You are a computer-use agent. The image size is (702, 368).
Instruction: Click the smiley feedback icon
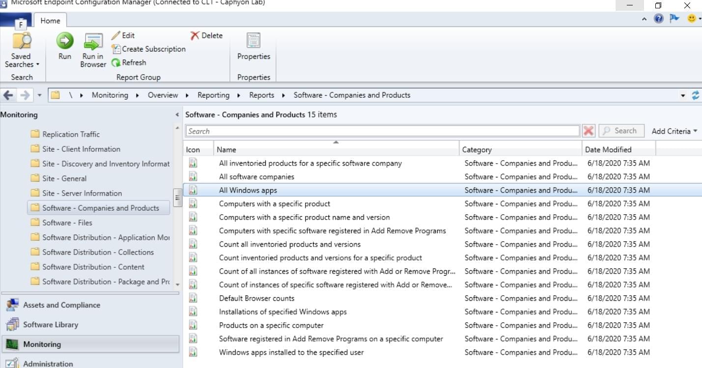pyautogui.click(x=690, y=19)
